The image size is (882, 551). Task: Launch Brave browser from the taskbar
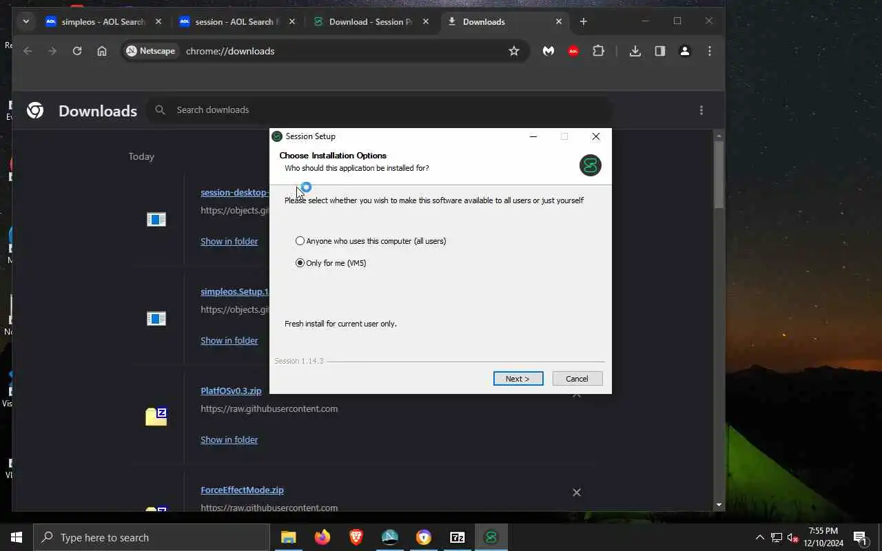pyautogui.click(x=356, y=537)
